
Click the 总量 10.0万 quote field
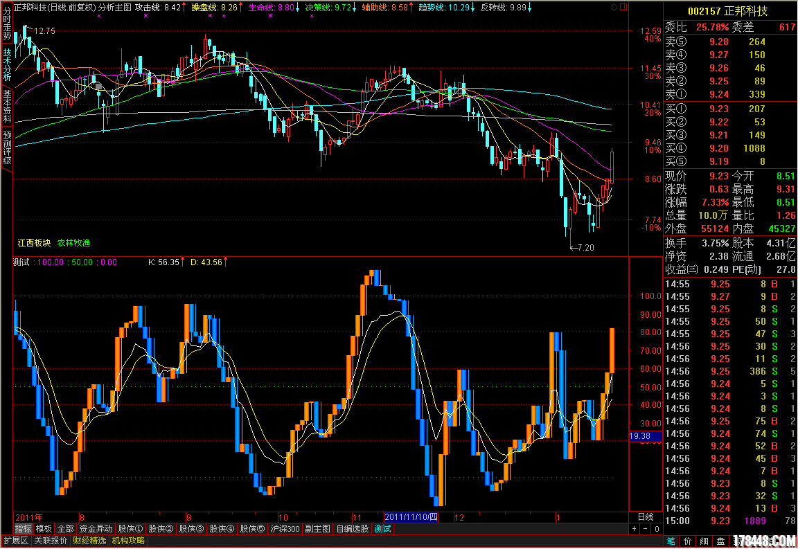(698, 216)
